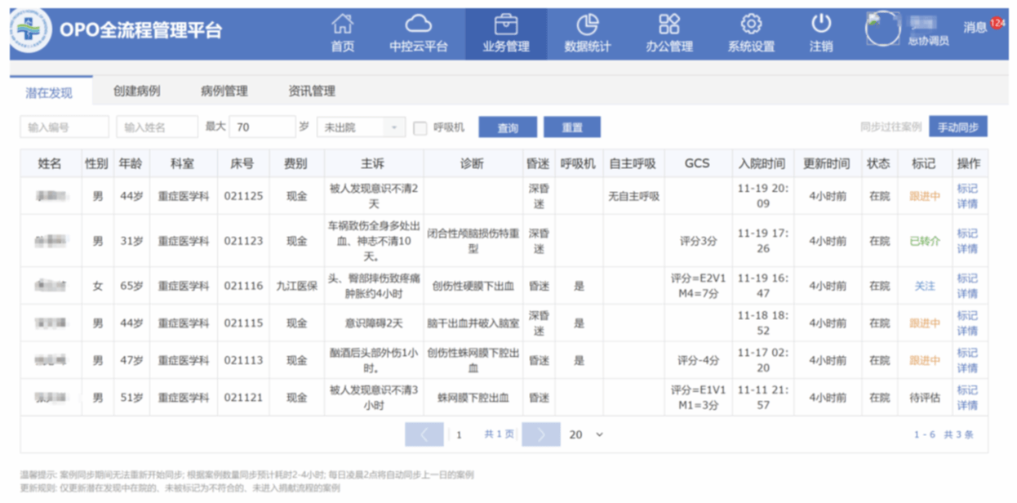Image resolution: width=1017 pixels, height=503 pixels.
Task: Go to next page arrow
Action: tap(540, 435)
